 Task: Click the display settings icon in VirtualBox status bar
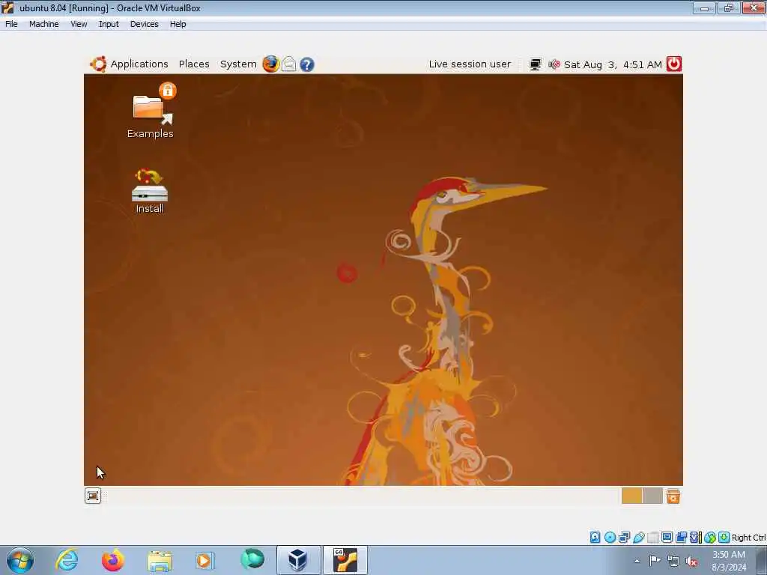(x=667, y=538)
